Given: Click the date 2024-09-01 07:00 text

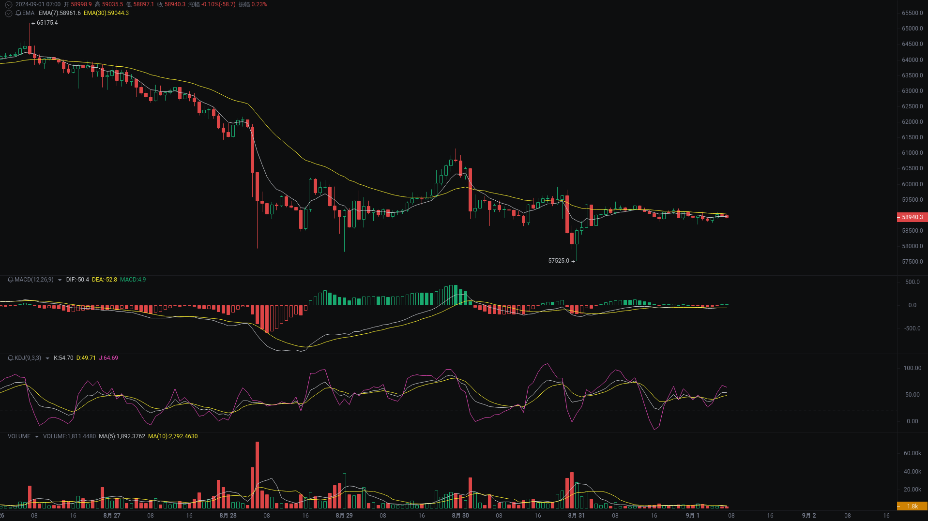Looking at the screenshot, I should pyautogui.click(x=38, y=4).
